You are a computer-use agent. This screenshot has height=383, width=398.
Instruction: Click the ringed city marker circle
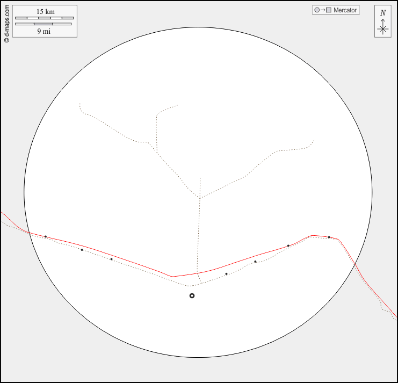pyautogui.click(x=192, y=295)
